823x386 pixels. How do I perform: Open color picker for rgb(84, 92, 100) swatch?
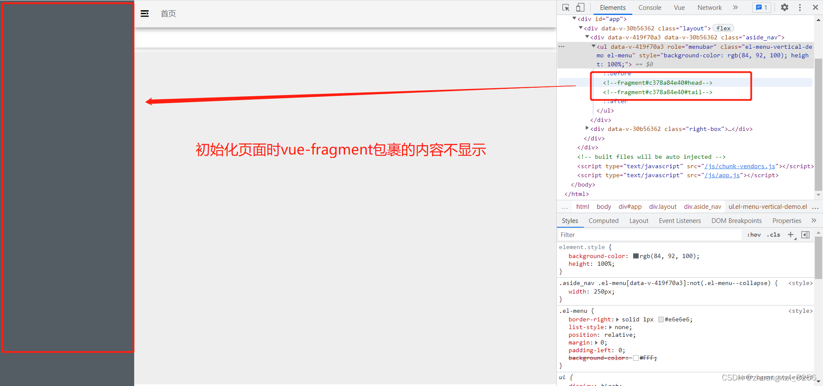coord(636,256)
